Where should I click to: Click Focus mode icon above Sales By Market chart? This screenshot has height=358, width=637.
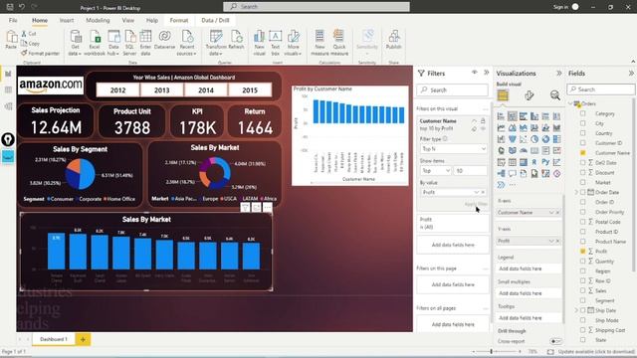pyautogui.click(x=257, y=208)
